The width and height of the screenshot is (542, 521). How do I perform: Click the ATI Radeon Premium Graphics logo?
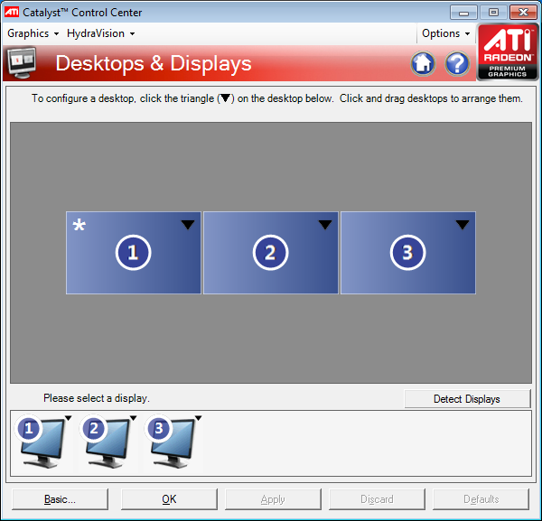pos(508,52)
